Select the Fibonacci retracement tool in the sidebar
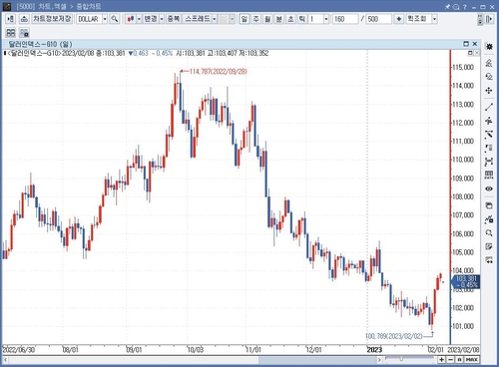Image resolution: width=499 pixels, height=367 pixels. coord(489,149)
